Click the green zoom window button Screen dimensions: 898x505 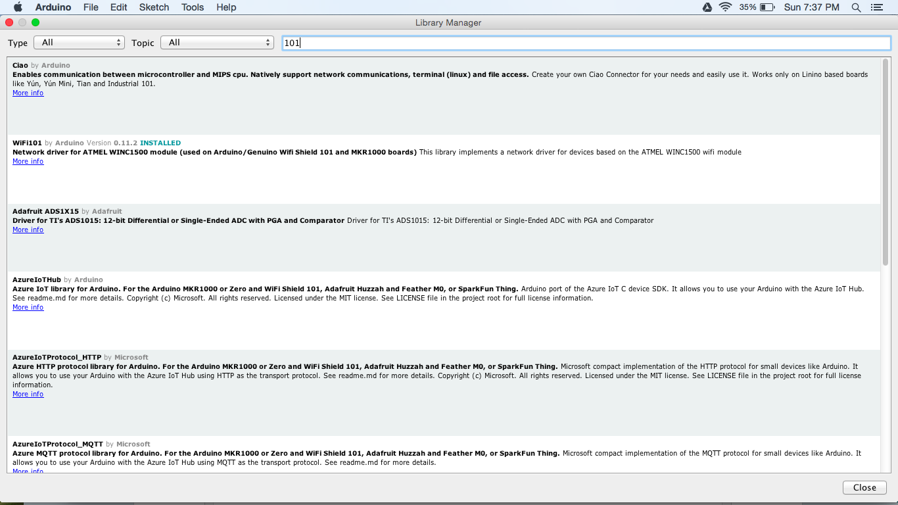[35, 22]
